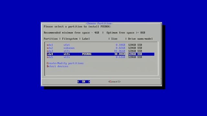Click the Size column header
207x116 pixels.
click(x=114, y=39)
